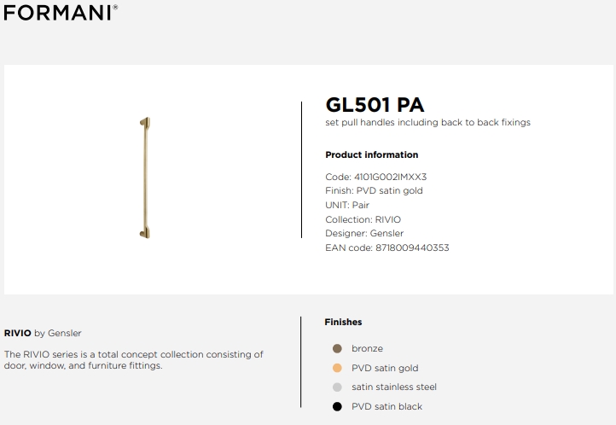Viewport: 616px width, 425px height.
Task: Click the 'PVD satin black' finish label
Action: pyautogui.click(x=386, y=406)
